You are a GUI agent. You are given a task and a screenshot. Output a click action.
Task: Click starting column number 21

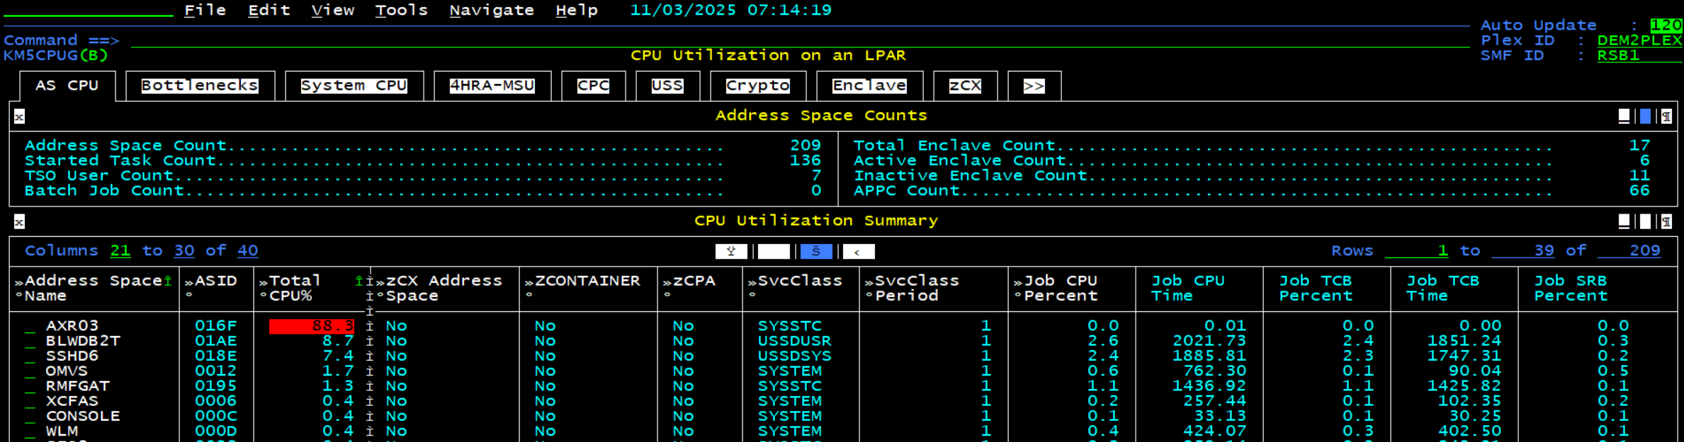coord(120,250)
